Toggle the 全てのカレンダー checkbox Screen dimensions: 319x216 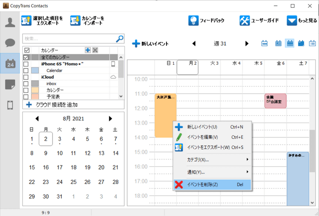point(26,57)
